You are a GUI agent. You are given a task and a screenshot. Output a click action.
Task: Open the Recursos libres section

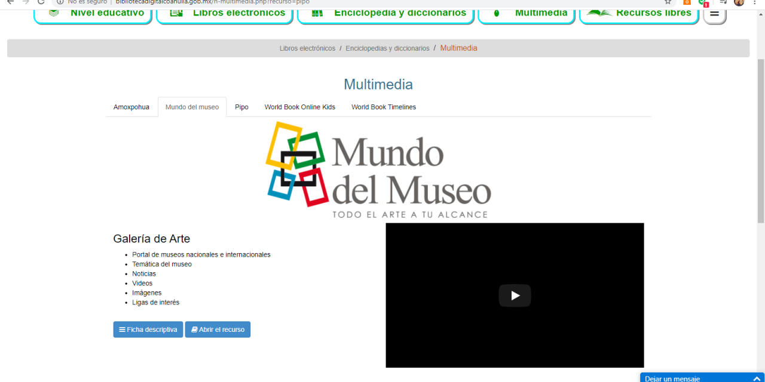(639, 13)
